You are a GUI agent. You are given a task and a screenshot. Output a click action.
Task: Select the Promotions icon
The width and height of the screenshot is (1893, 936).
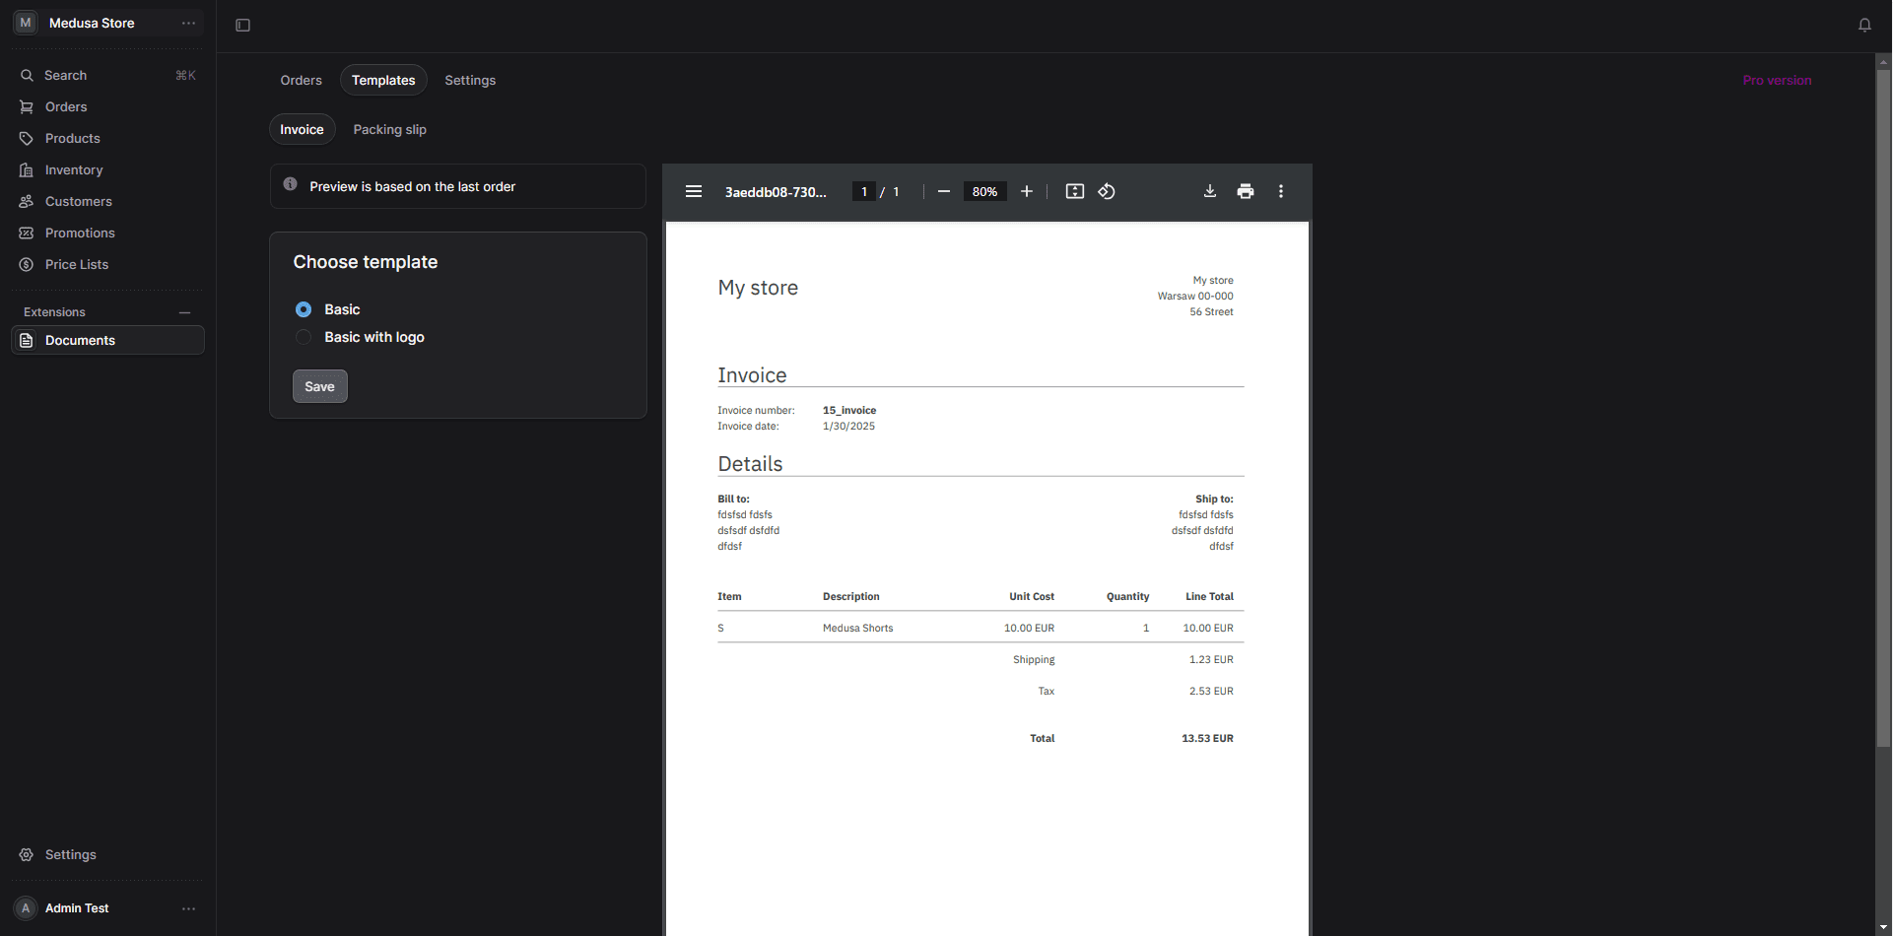click(x=28, y=233)
